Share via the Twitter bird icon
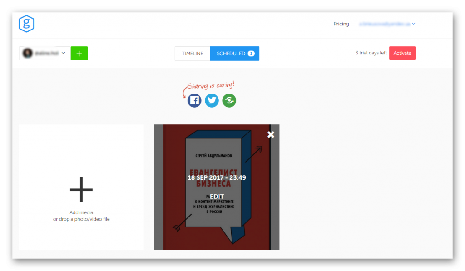Image resolution: width=465 pixels, height=271 pixels. point(212,100)
